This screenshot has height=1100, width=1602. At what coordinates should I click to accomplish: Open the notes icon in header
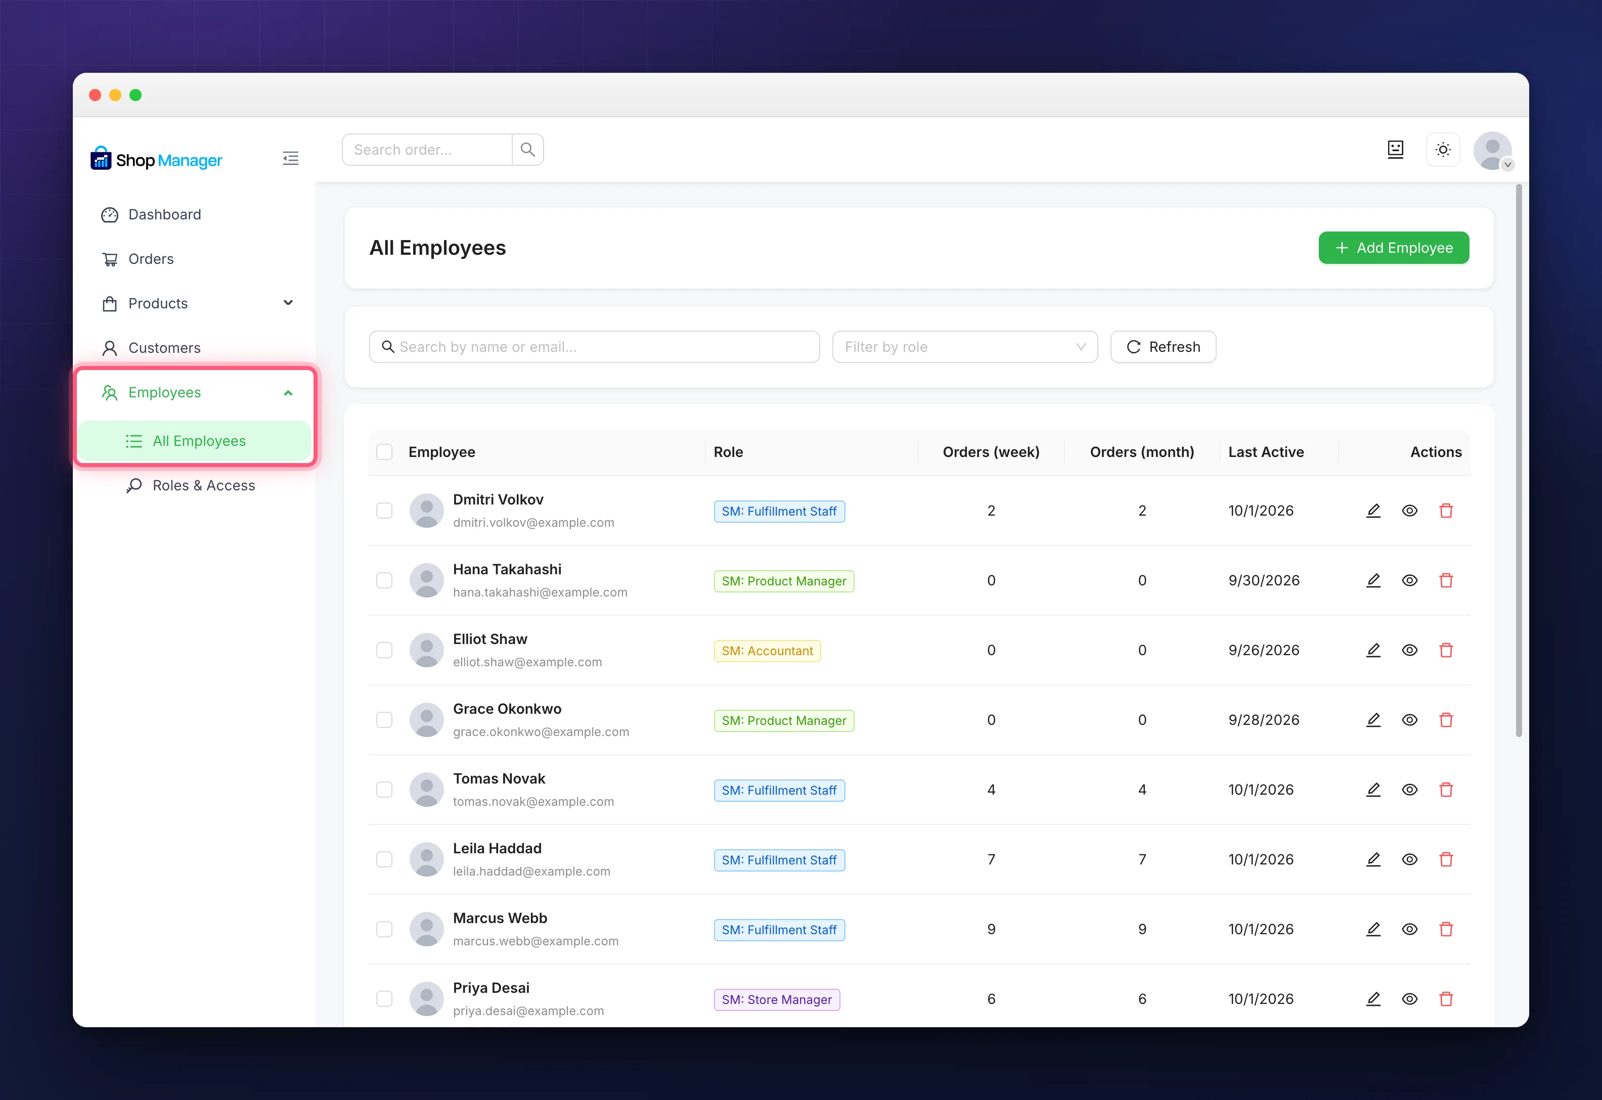[x=1395, y=150]
